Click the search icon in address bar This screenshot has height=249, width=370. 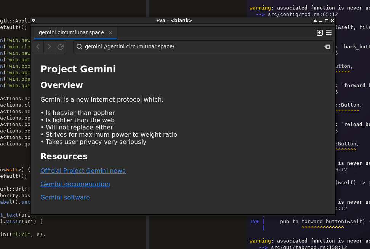80,47
